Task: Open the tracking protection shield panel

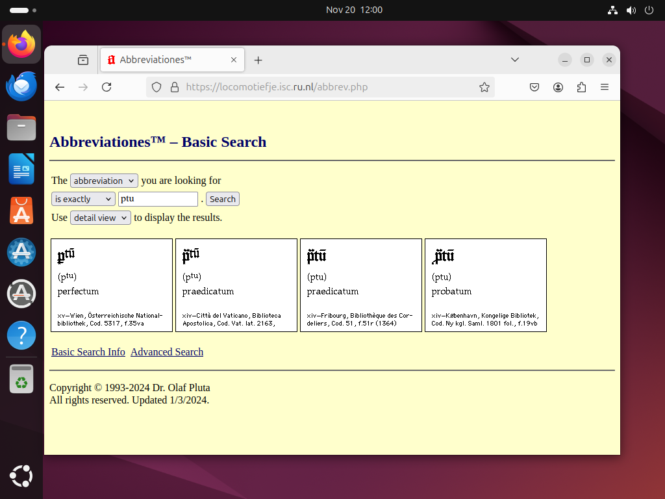Action: pyautogui.click(x=157, y=87)
